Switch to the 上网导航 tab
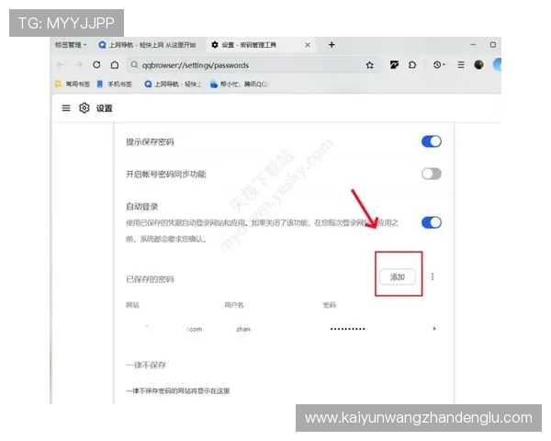 [x=147, y=45]
